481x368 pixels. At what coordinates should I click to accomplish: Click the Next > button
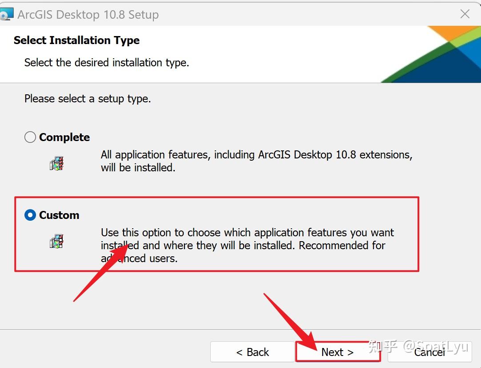(x=338, y=352)
